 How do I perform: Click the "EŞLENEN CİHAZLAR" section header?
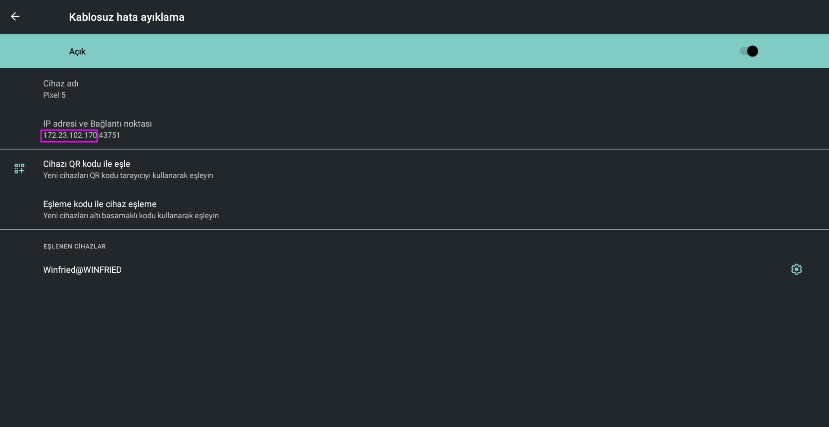pos(75,246)
